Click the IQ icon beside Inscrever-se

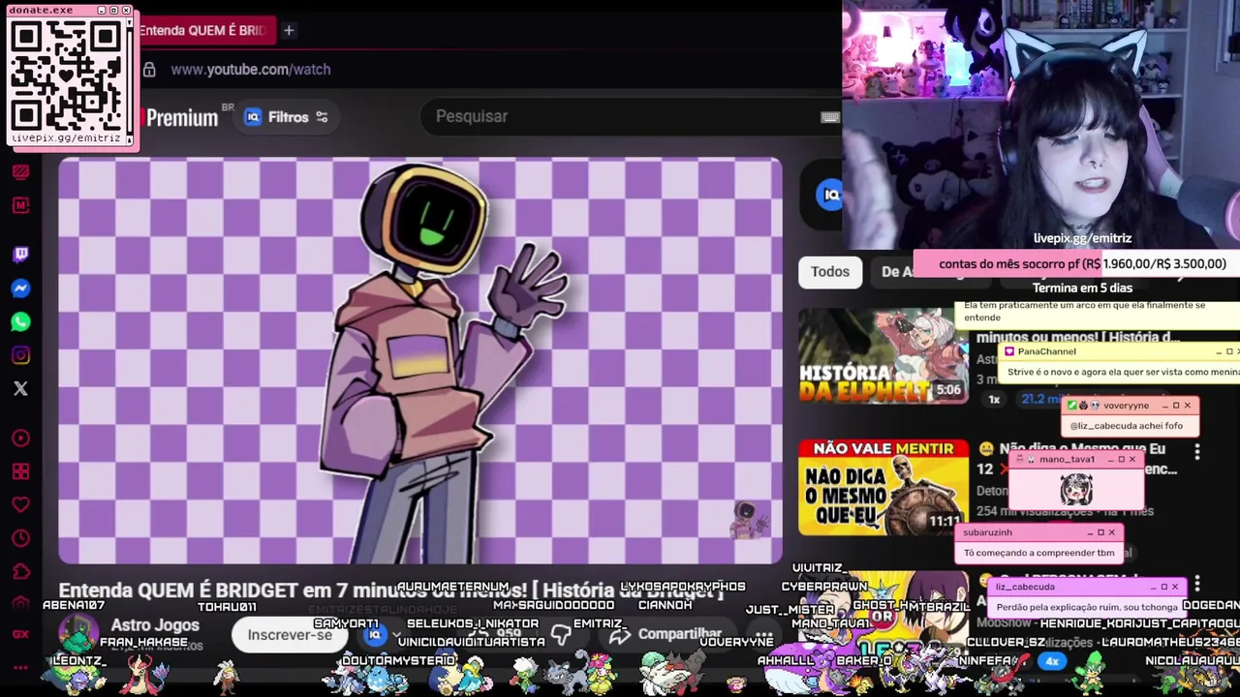click(x=374, y=635)
